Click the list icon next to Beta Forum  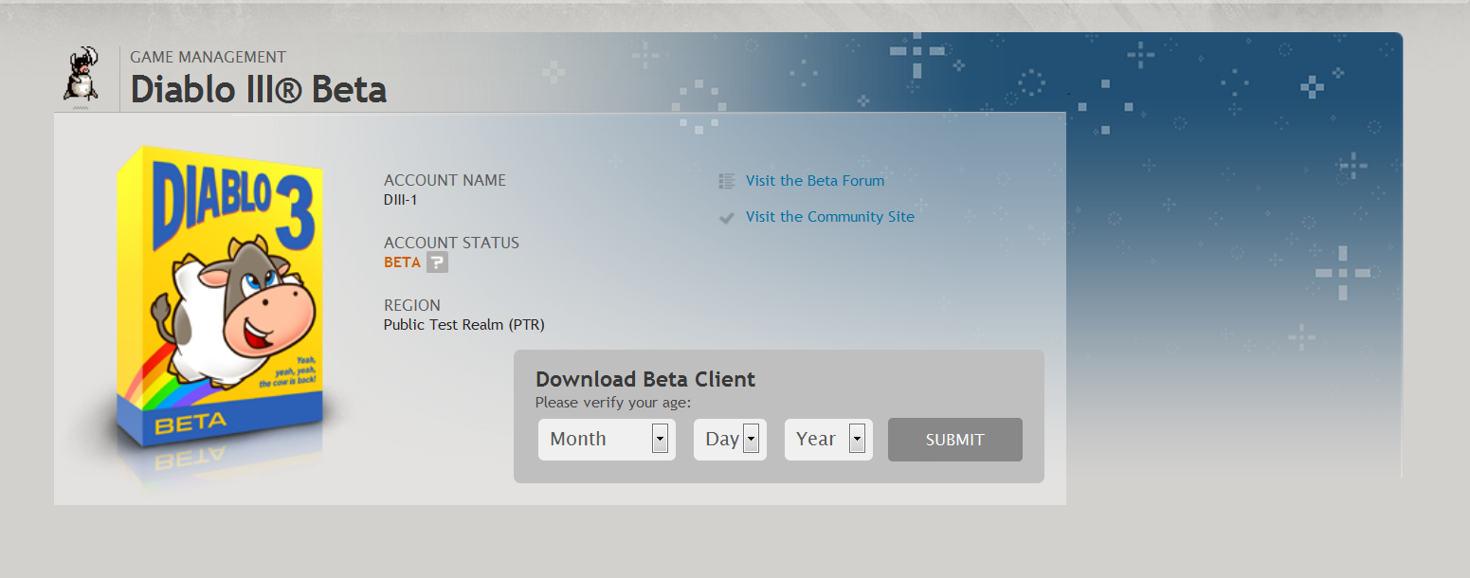point(727,181)
